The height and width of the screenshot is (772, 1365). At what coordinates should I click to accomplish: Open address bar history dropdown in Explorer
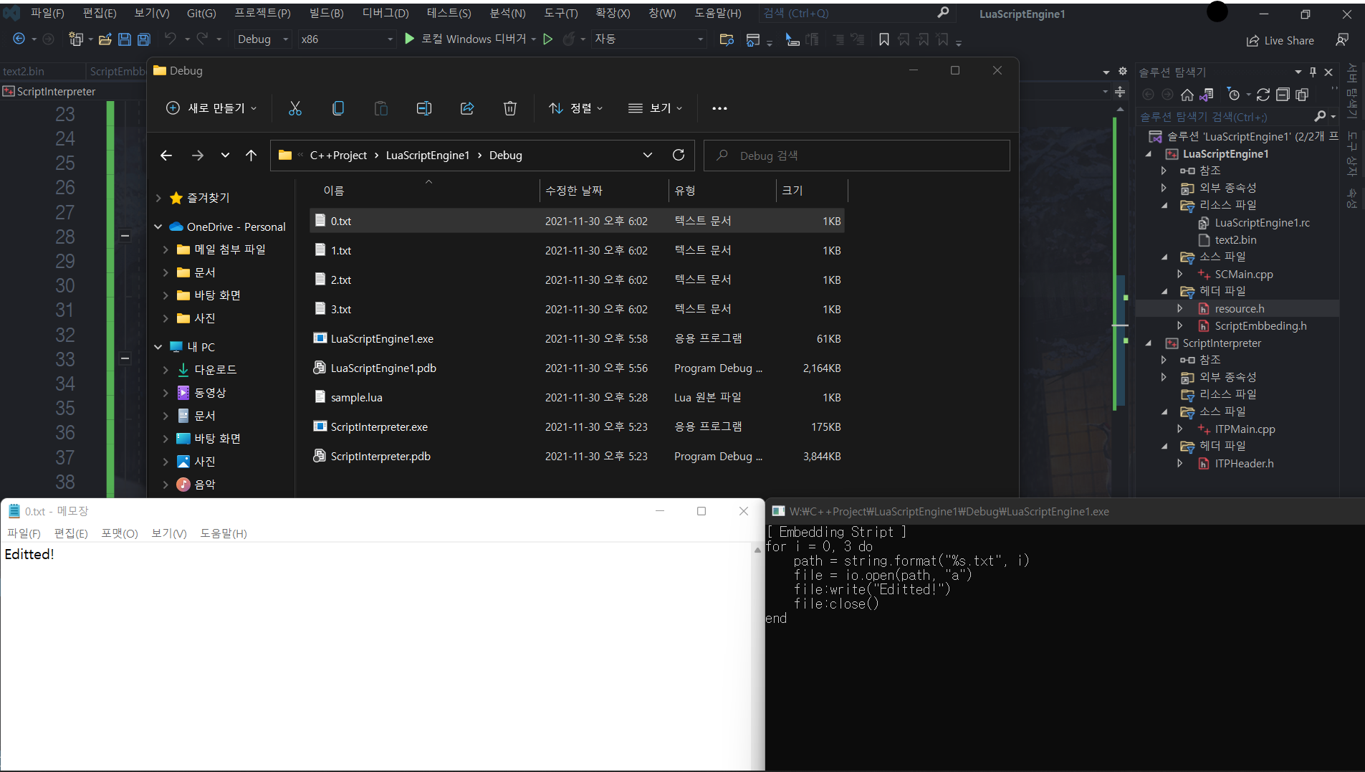648,155
